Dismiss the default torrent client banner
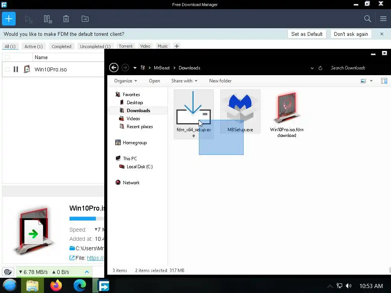The image size is (391, 293). [382, 34]
